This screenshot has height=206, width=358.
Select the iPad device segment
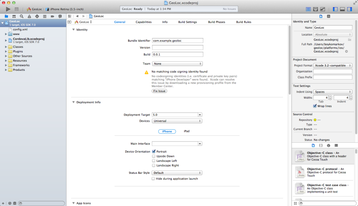187,131
